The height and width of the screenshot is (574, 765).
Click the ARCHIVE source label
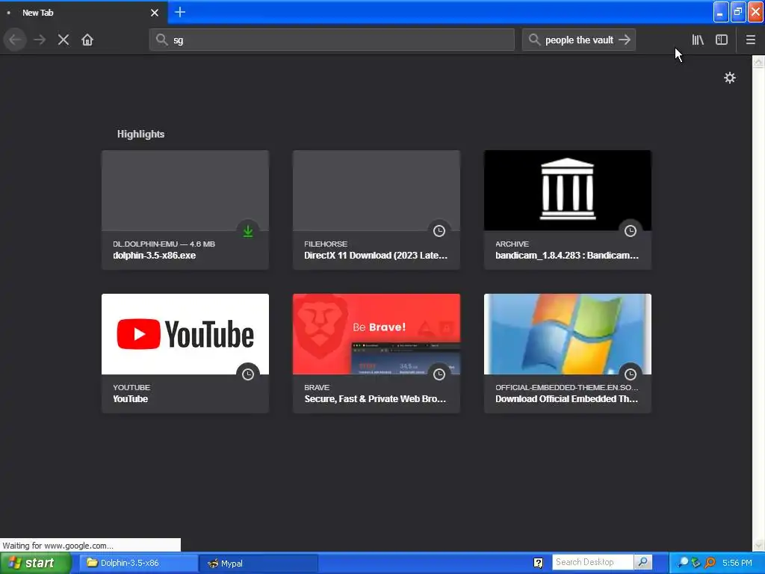[x=512, y=244]
